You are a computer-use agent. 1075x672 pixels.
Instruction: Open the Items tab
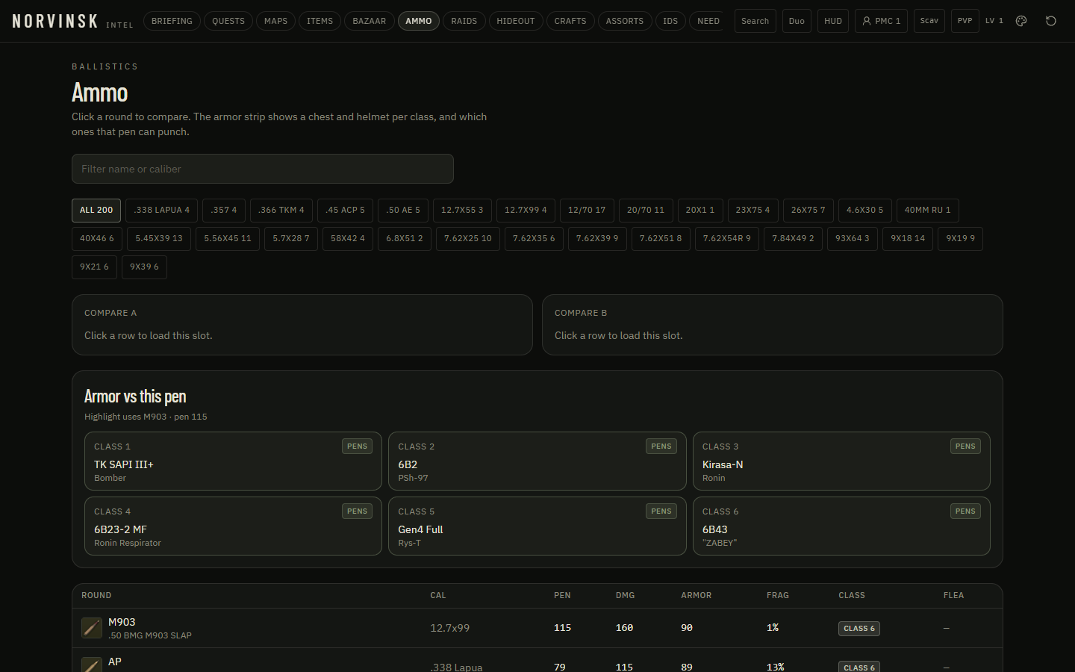pyautogui.click(x=320, y=21)
